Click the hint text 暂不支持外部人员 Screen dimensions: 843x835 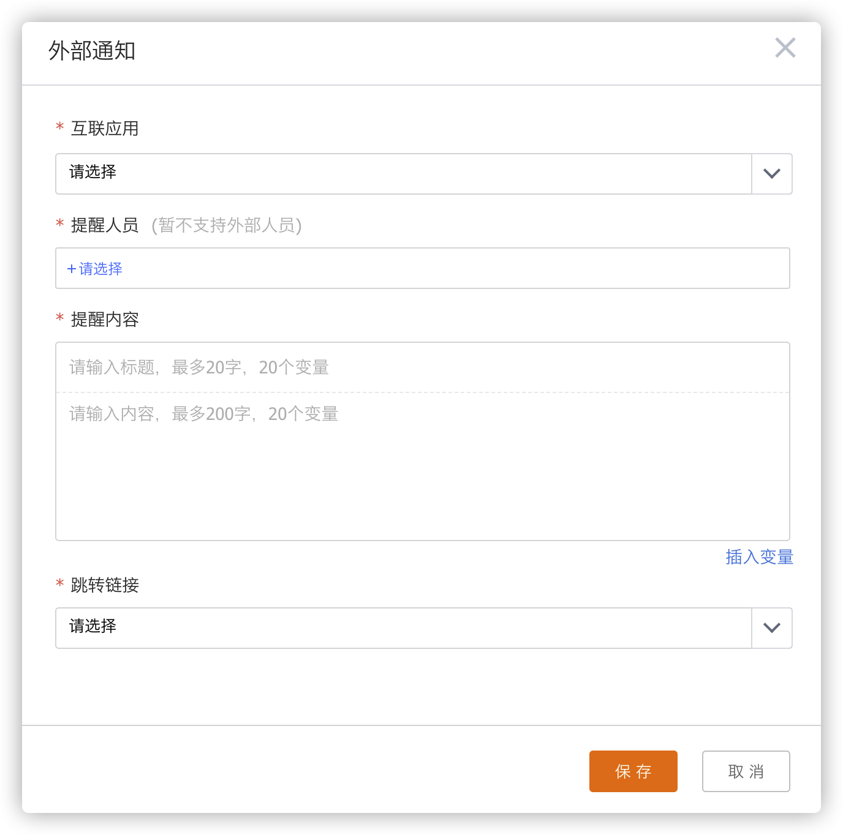pyautogui.click(x=227, y=225)
